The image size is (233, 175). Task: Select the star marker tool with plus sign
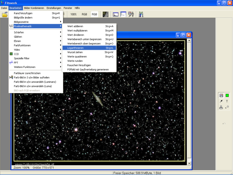coord(227,107)
